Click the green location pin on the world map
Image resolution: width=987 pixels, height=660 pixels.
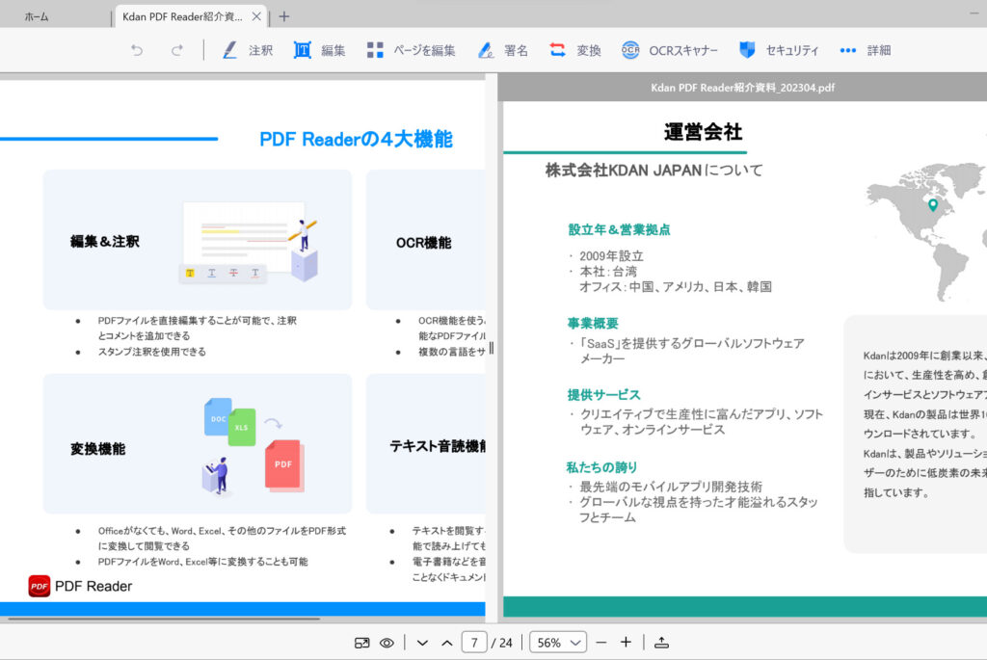[x=933, y=204]
